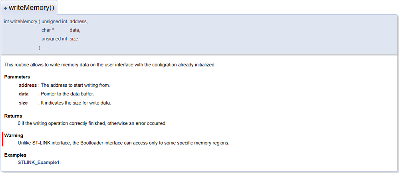The width and height of the screenshot is (399, 173).
Task: Click the "char *" type in the signature
Action: (48, 30)
